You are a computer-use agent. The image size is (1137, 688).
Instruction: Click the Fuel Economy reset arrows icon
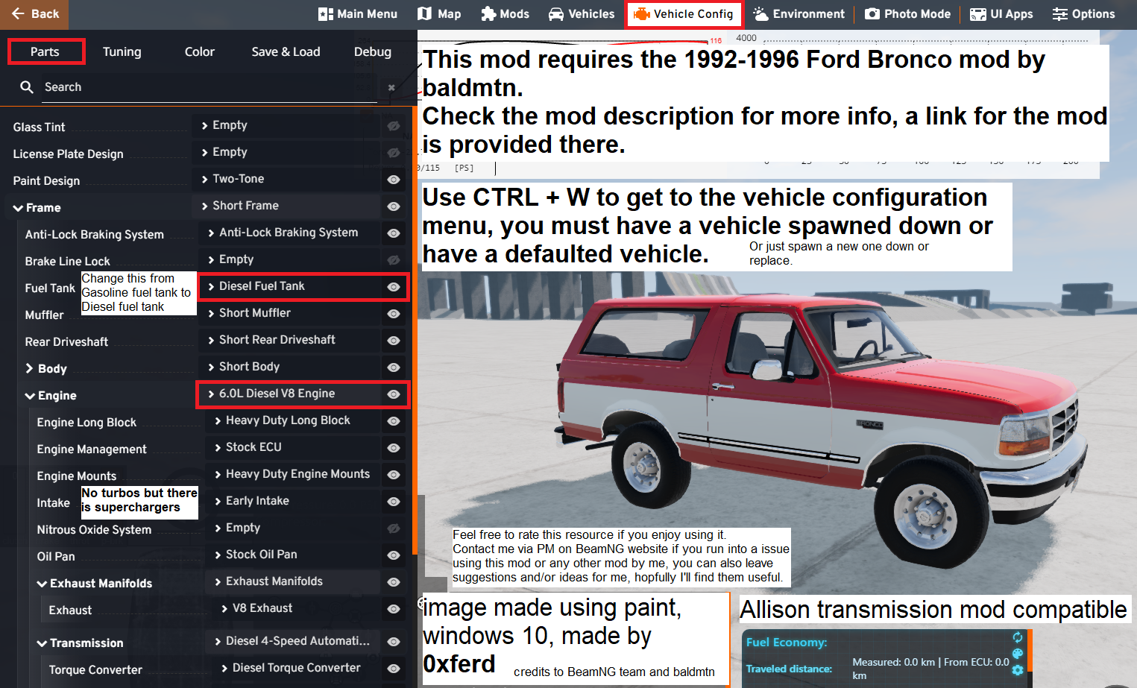1017,637
